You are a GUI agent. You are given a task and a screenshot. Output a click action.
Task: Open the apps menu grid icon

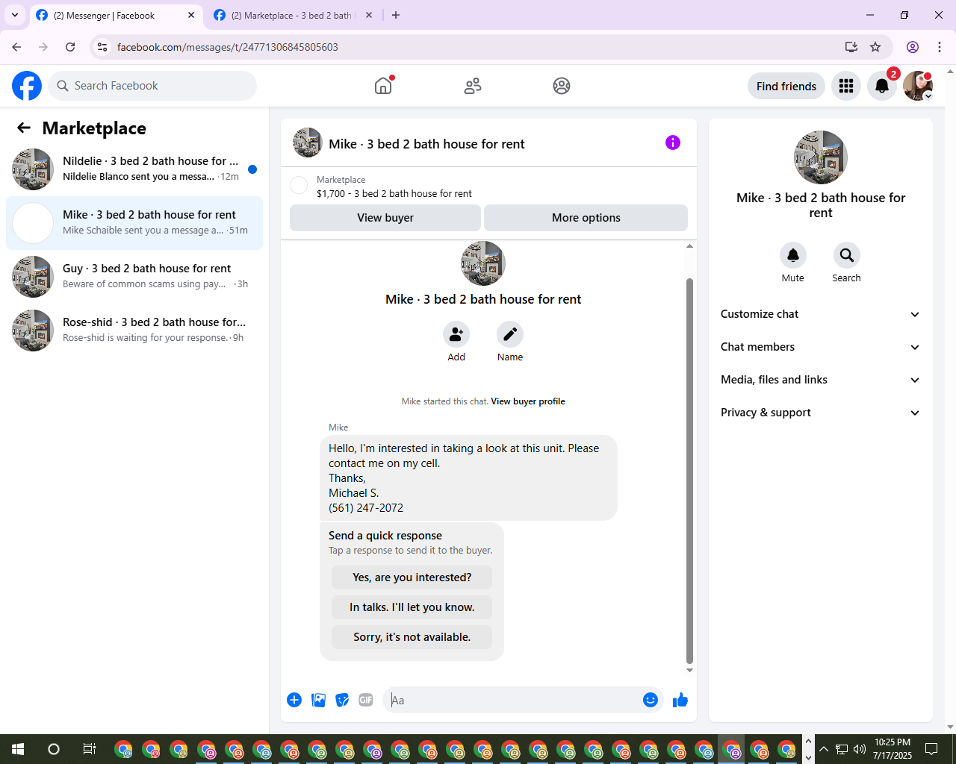pyautogui.click(x=846, y=86)
